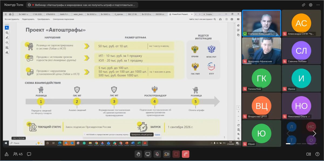Click Прекратить общий доступ button

pos(142,134)
